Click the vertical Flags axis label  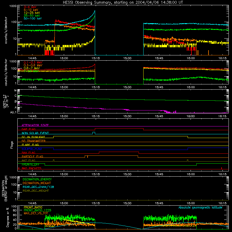point(12,145)
